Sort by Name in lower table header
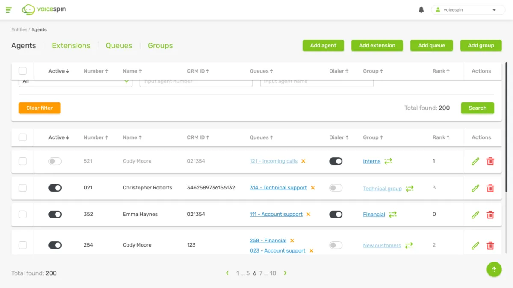Image resolution: width=513 pixels, height=288 pixels. point(132,137)
